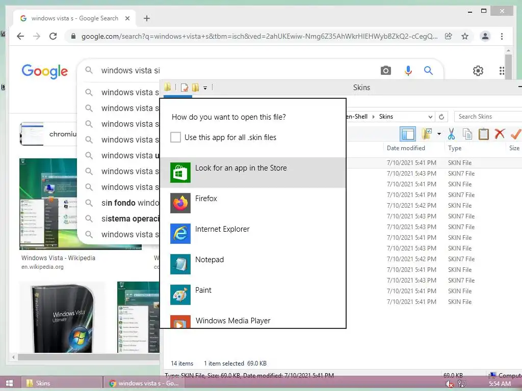Click the Windows Store icon

pos(180,172)
